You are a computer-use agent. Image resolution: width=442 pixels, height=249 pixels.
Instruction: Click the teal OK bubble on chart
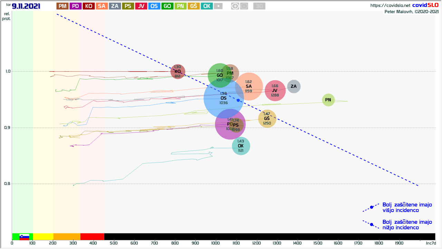(x=241, y=146)
